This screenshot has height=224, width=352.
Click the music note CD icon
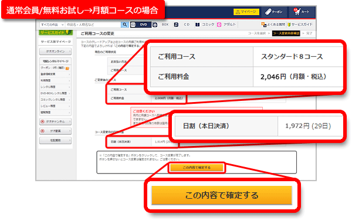click(x=176, y=25)
